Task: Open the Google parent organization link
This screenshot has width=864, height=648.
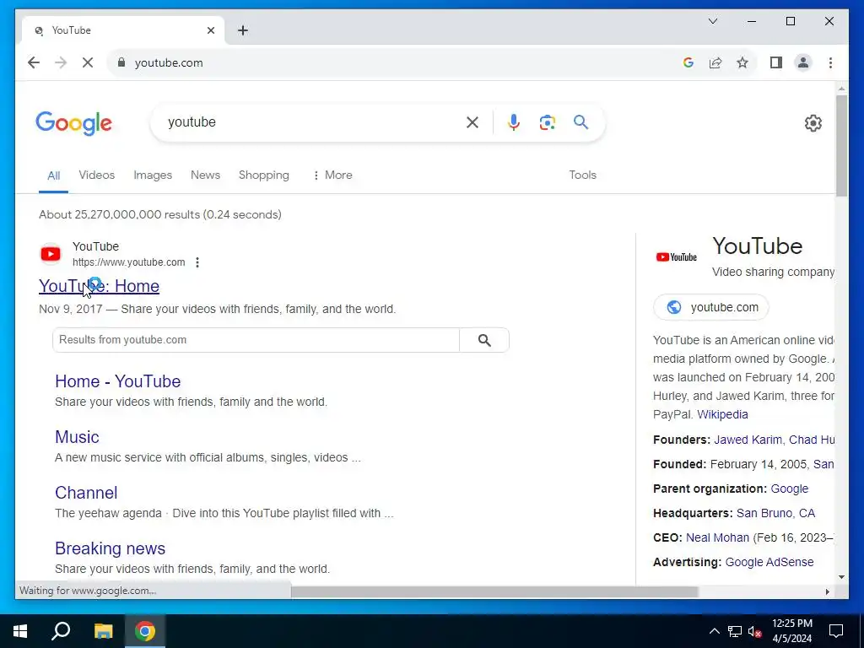Action: point(789,489)
